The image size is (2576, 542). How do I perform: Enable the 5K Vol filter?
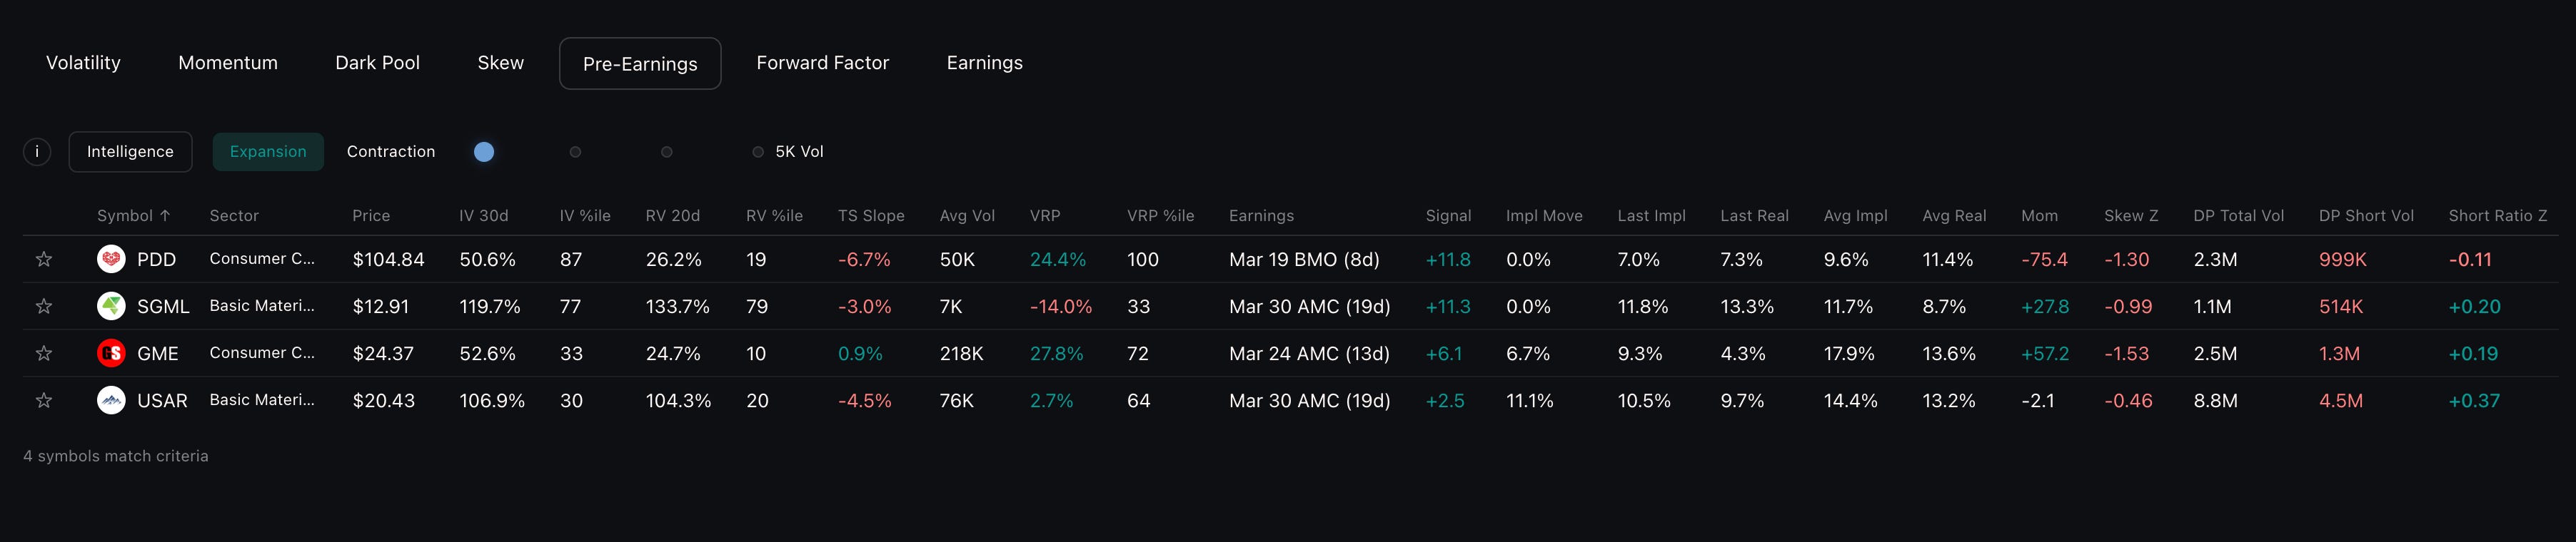click(x=758, y=152)
